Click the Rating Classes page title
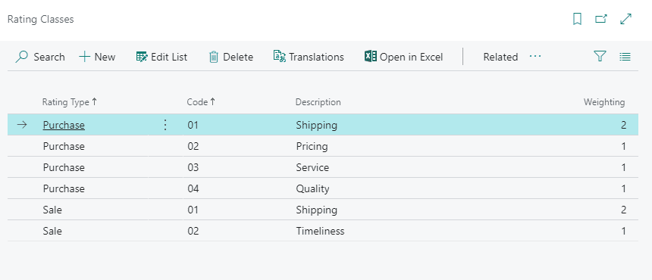The width and height of the screenshot is (652, 280). coord(41,19)
